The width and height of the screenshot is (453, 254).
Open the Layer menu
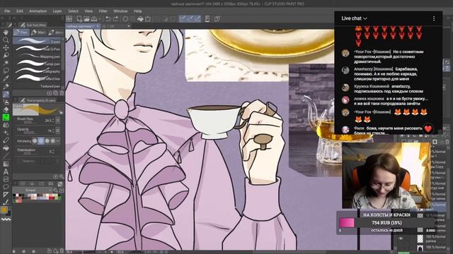(x=57, y=11)
